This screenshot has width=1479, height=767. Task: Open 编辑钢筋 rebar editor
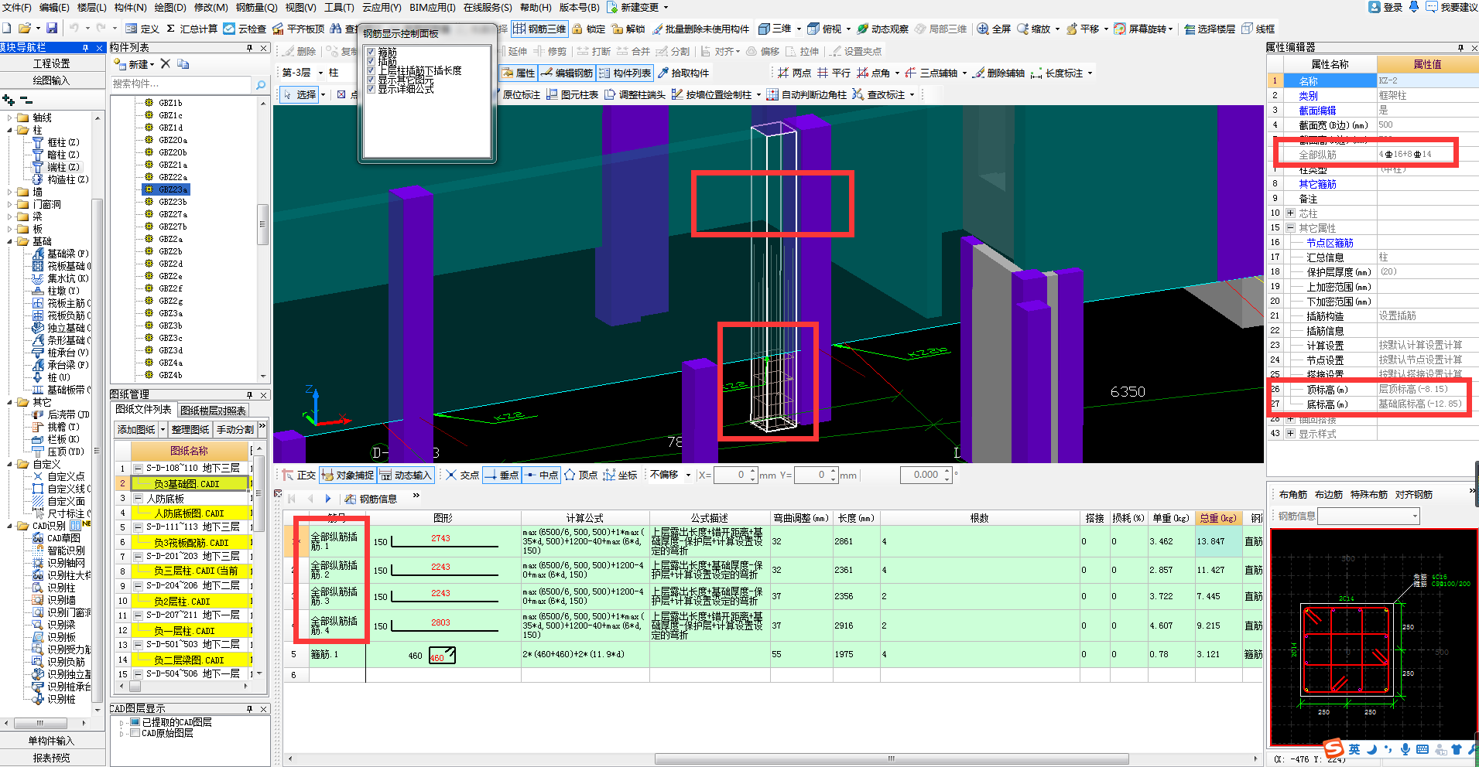point(567,73)
